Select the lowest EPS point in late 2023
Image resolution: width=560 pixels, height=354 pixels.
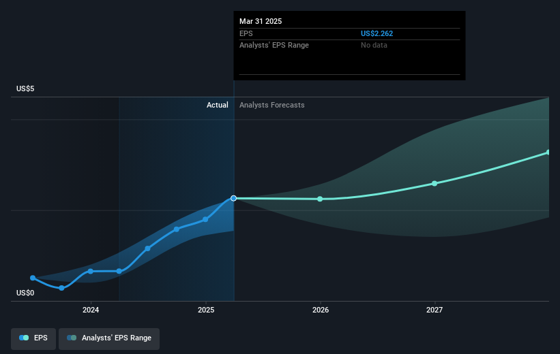62,288
